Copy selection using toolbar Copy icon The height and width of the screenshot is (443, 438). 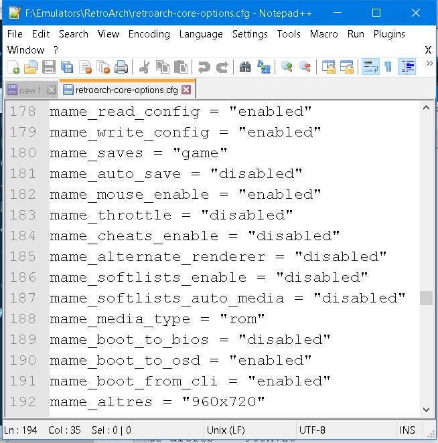[163, 67]
